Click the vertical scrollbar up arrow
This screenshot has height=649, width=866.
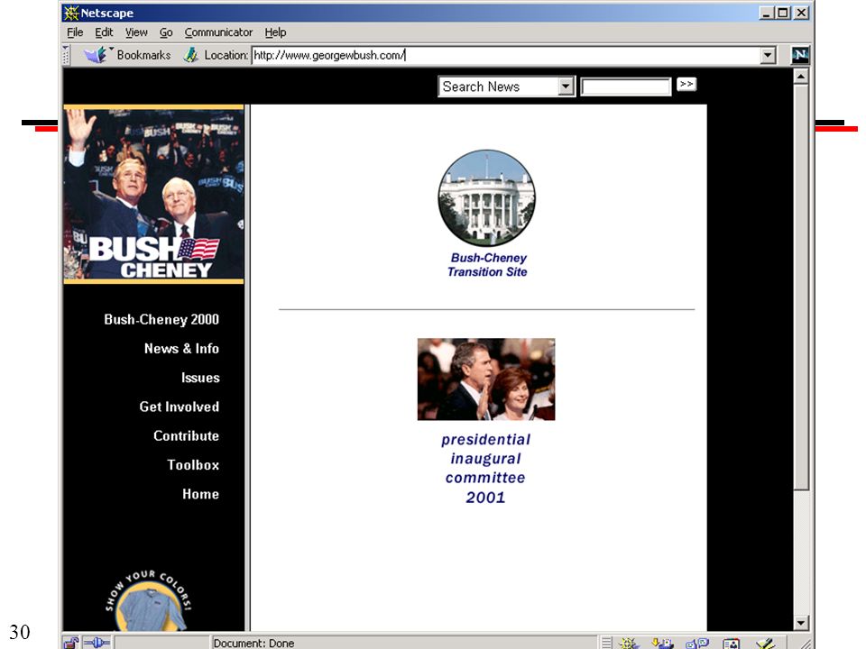[801, 76]
